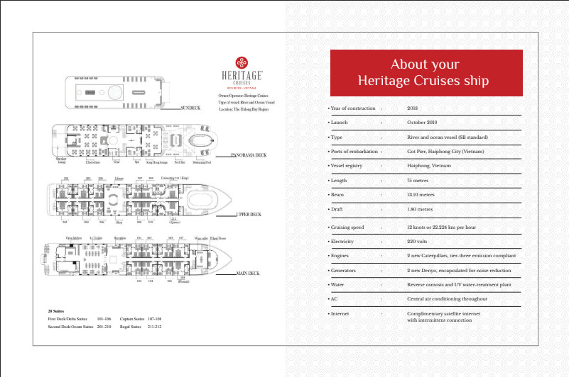Click the value 'October 2019'
This screenshot has height=377, width=569.
tap(422, 123)
